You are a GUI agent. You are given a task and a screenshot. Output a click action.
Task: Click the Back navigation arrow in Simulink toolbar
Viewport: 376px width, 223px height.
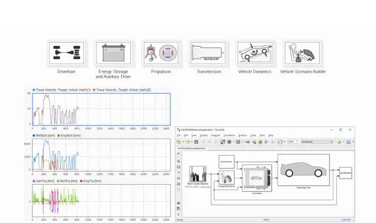(x=203, y=142)
